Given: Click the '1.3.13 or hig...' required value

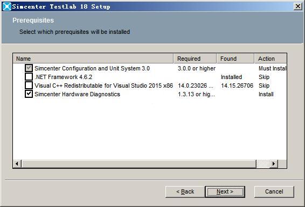Looking at the screenshot, I should [x=196, y=94].
